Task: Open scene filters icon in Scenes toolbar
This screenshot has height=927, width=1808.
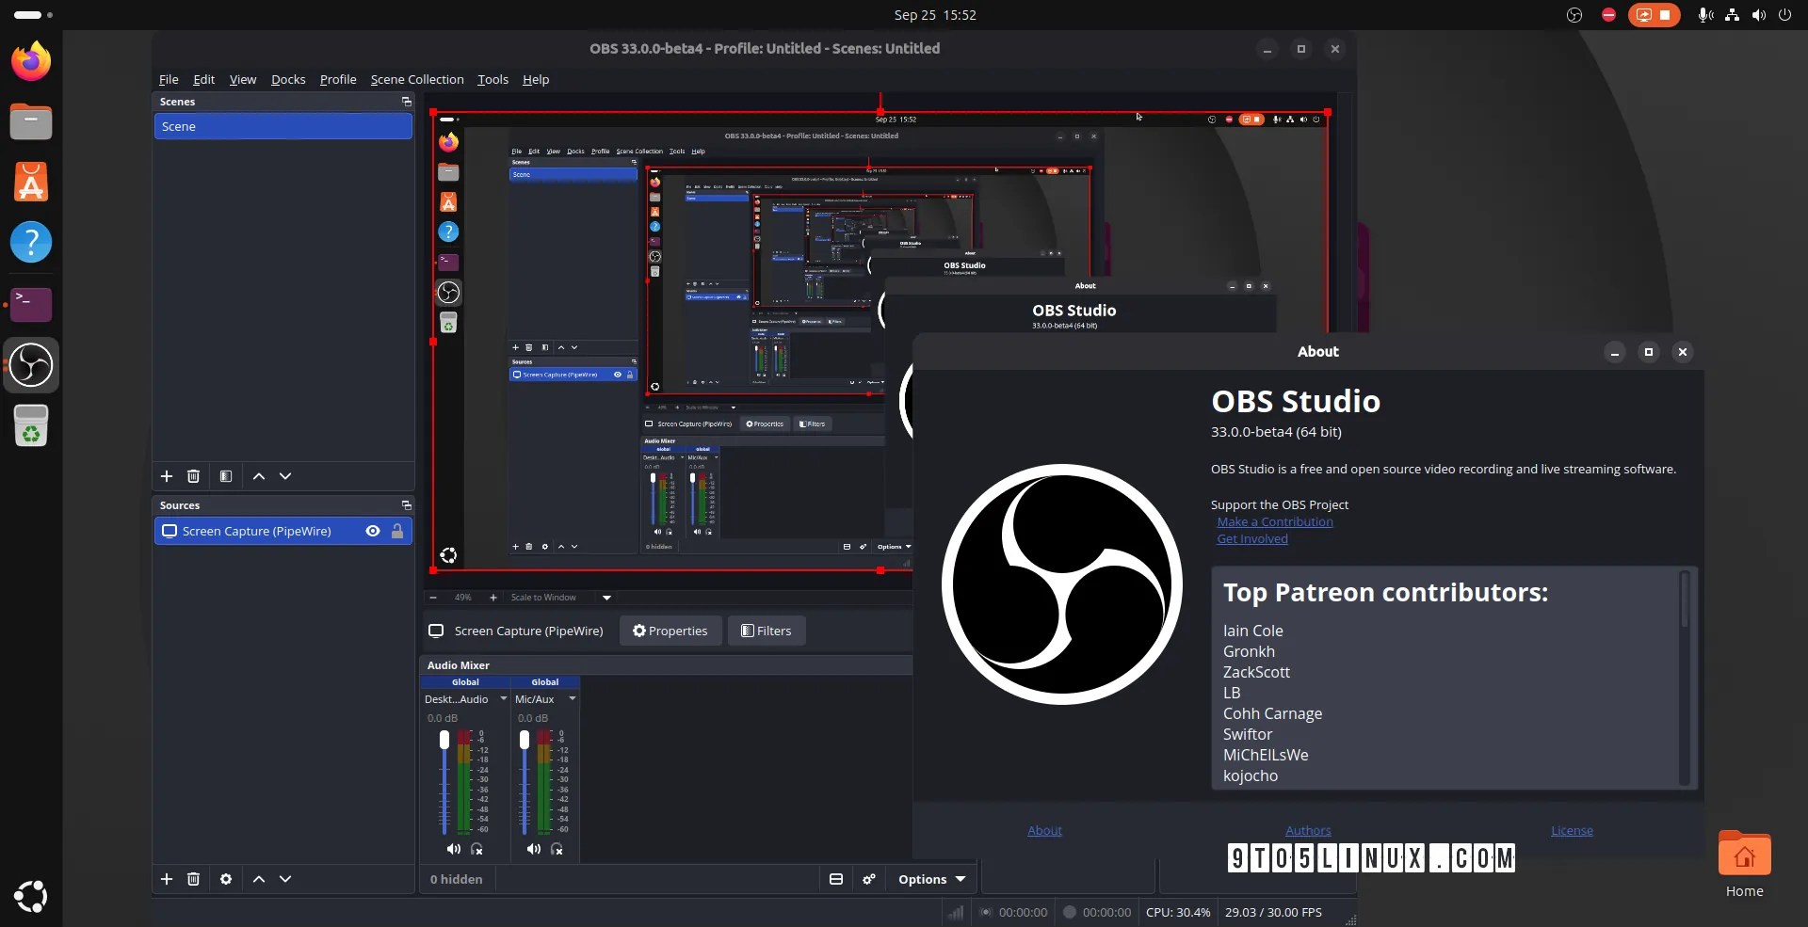Action: [x=226, y=476]
